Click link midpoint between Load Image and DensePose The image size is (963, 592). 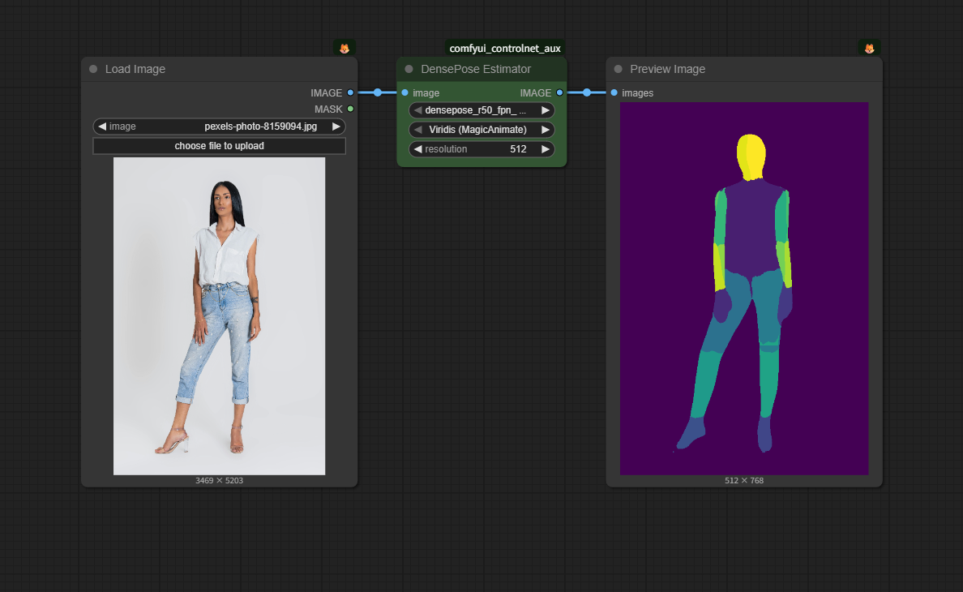point(378,93)
